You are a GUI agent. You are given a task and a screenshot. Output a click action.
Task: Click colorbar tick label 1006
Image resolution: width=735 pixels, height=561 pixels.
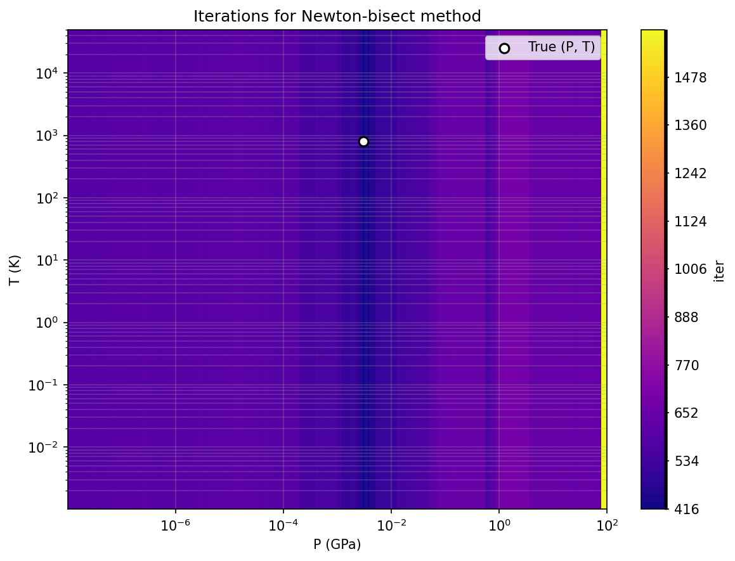pos(690,269)
